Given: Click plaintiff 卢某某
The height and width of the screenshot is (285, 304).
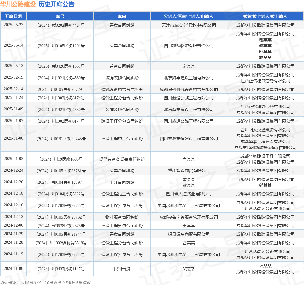Looking at the screenshot, I should pos(189,159).
